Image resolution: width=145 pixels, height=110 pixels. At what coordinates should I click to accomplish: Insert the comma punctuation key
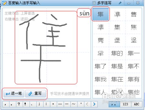point(6,104)
